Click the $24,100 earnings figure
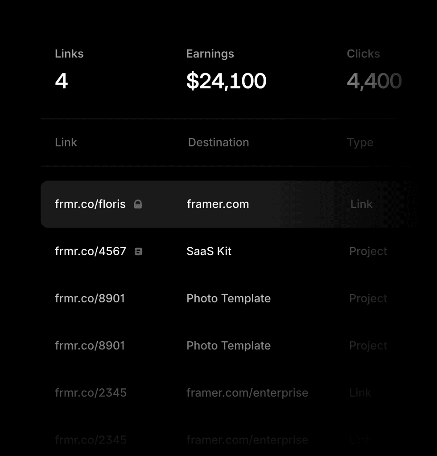The height and width of the screenshot is (456, 437). (226, 81)
